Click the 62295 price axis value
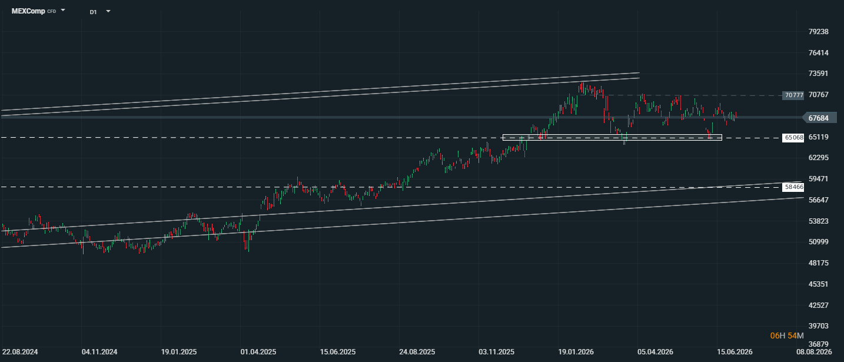The image size is (844, 362). (819, 158)
